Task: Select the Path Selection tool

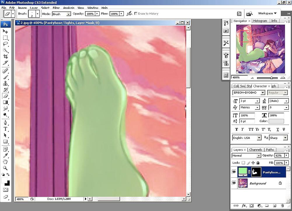Action: (5, 135)
